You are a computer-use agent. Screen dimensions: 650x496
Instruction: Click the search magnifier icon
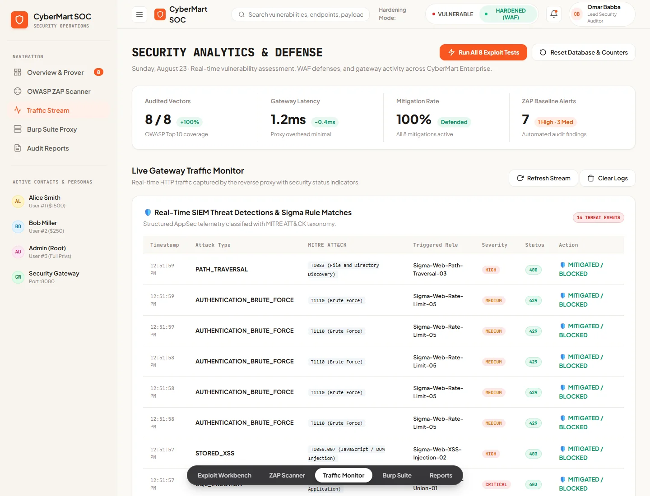[242, 14]
